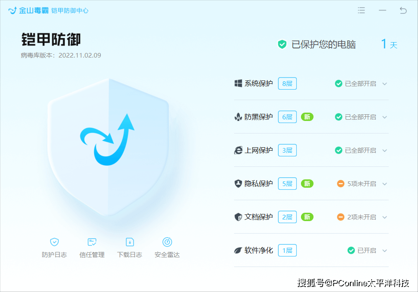Image resolution: width=418 pixels, height=292 pixels.
Task: Click 已全部开启 in 系统保护 row
Action: 360,84
